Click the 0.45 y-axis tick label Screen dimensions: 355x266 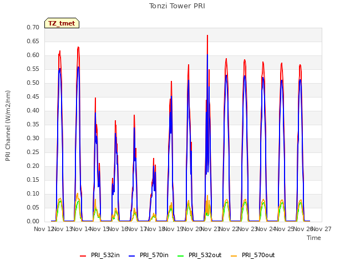pos(33,96)
